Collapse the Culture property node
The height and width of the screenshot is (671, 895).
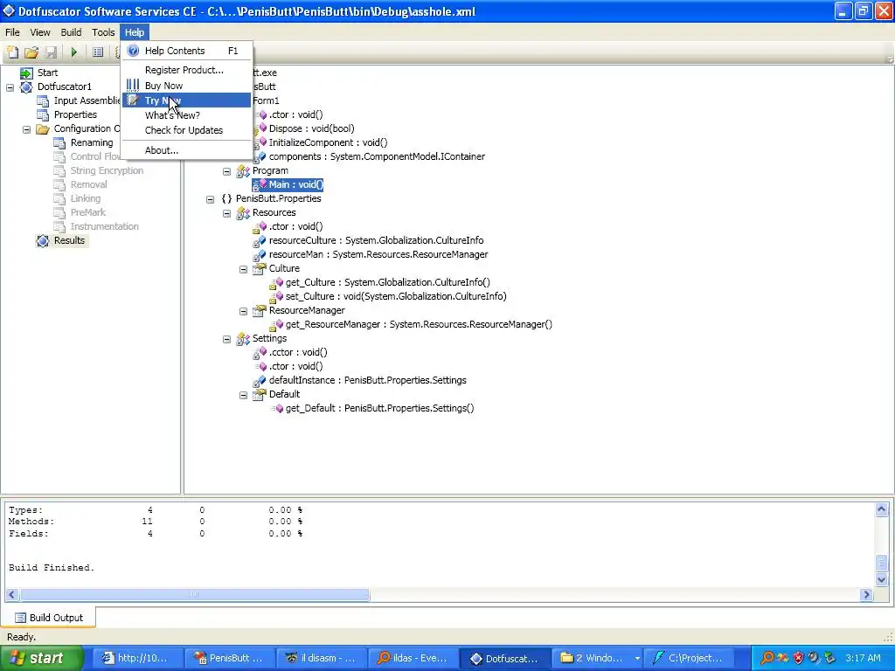click(243, 269)
